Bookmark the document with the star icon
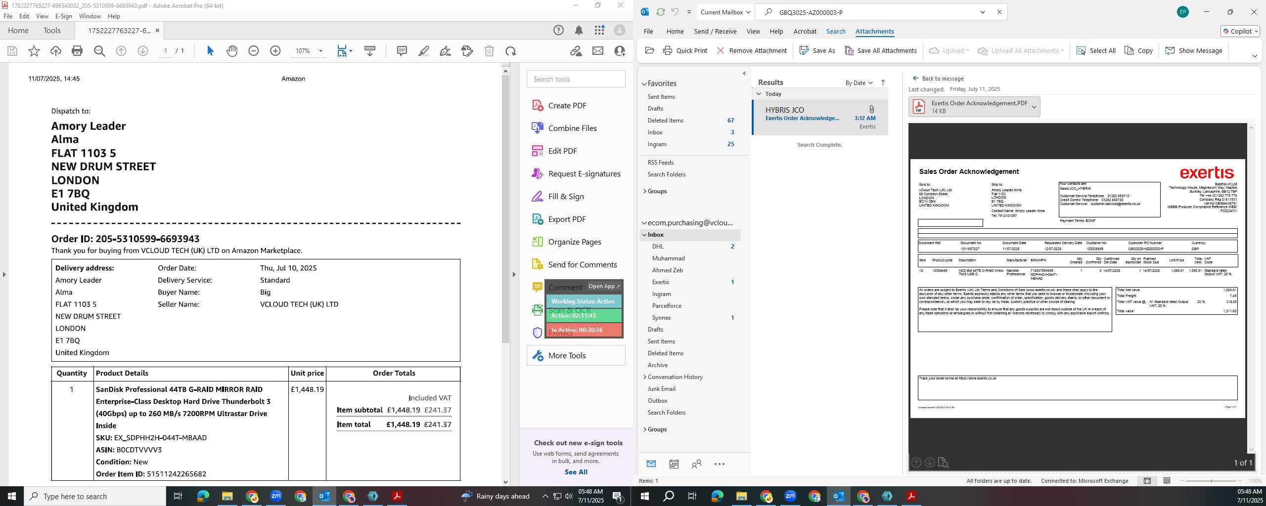 point(34,51)
